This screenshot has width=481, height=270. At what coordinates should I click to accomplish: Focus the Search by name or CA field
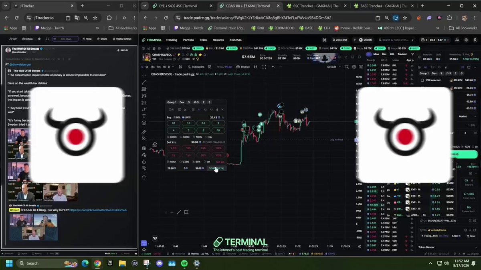click(x=397, y=40)
